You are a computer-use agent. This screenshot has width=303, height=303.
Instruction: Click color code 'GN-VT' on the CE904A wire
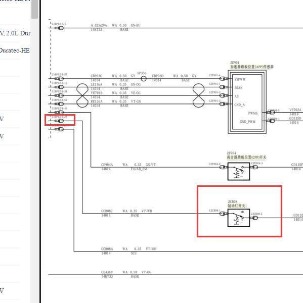150,165
